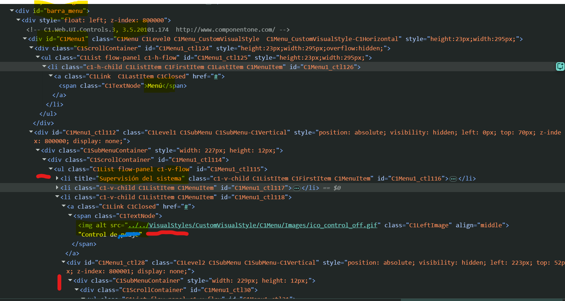Collapse the C1ScrollContainer div C1Menu1_ctl124
This screenshot has width=565, height=301.
(x=31, y=48)
